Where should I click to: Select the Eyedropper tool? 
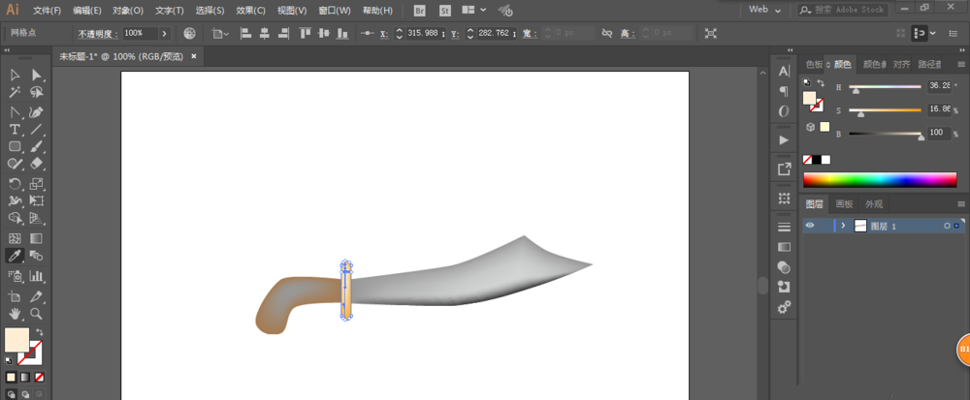(x=16, y=256)
